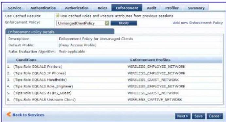This screenshot has width=226, height=122.
Task: Click the Default Profile label
Action: [x=21, y=45]
